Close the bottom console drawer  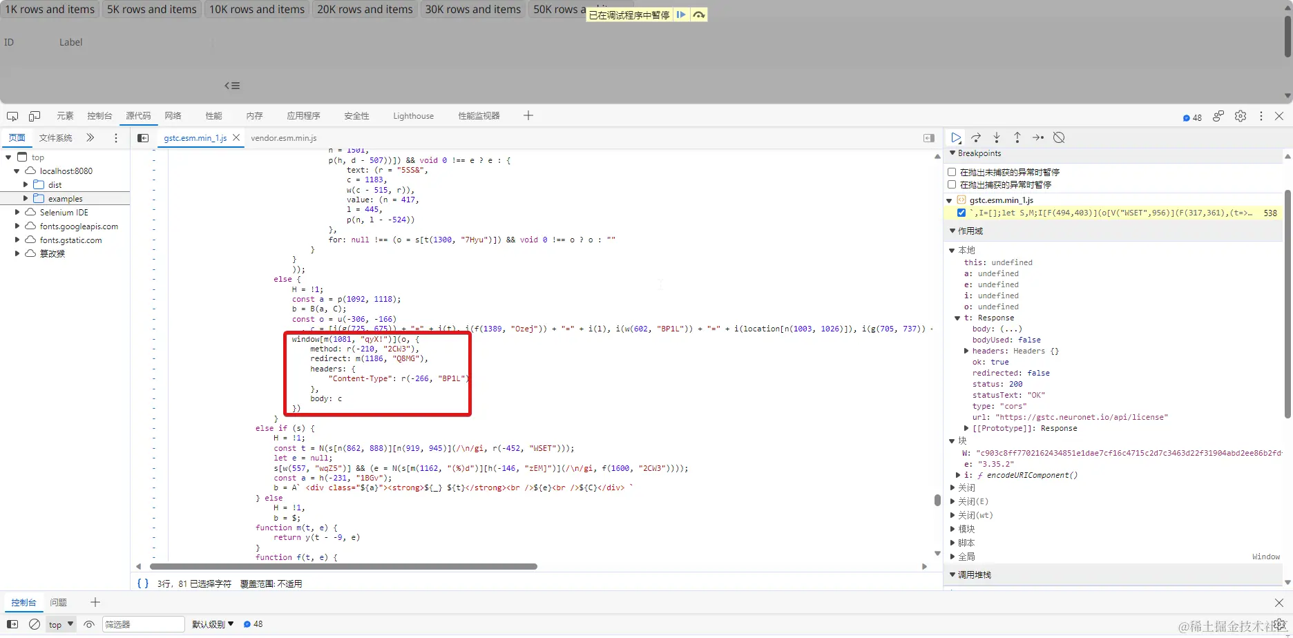pos(1279,603)
